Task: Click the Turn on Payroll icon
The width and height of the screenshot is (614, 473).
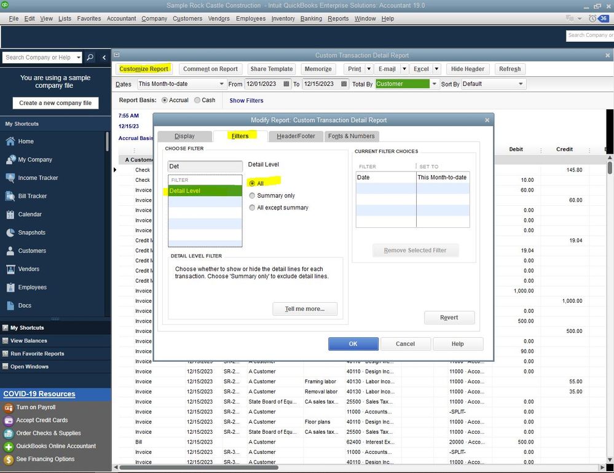Action: pos(8,408)
